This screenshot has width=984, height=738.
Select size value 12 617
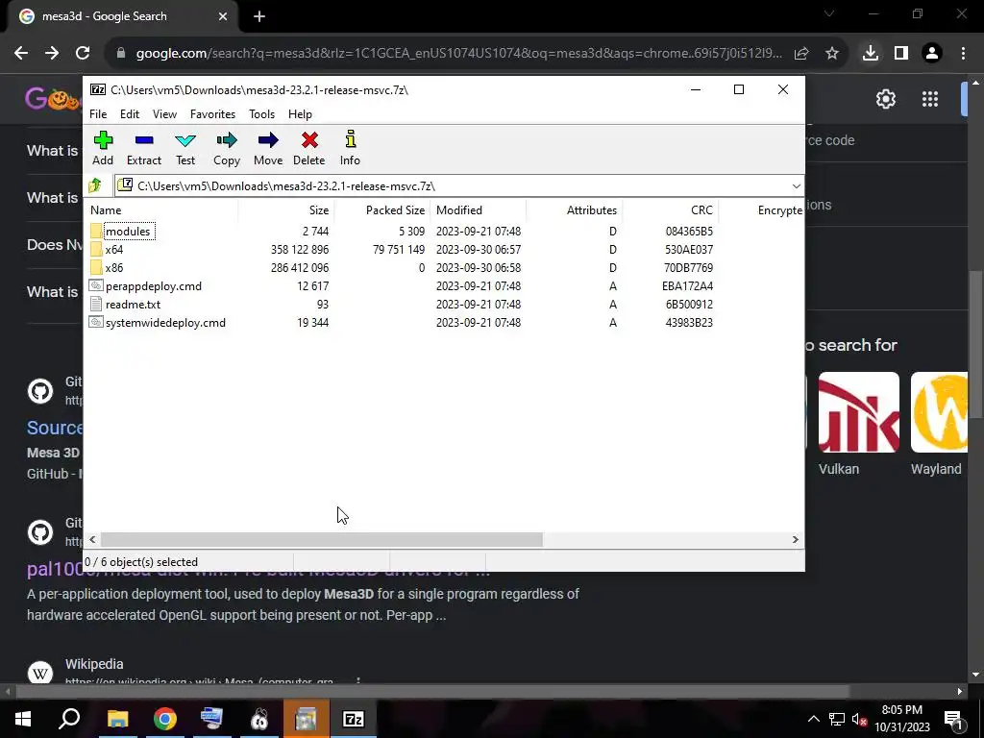[312, 286]
